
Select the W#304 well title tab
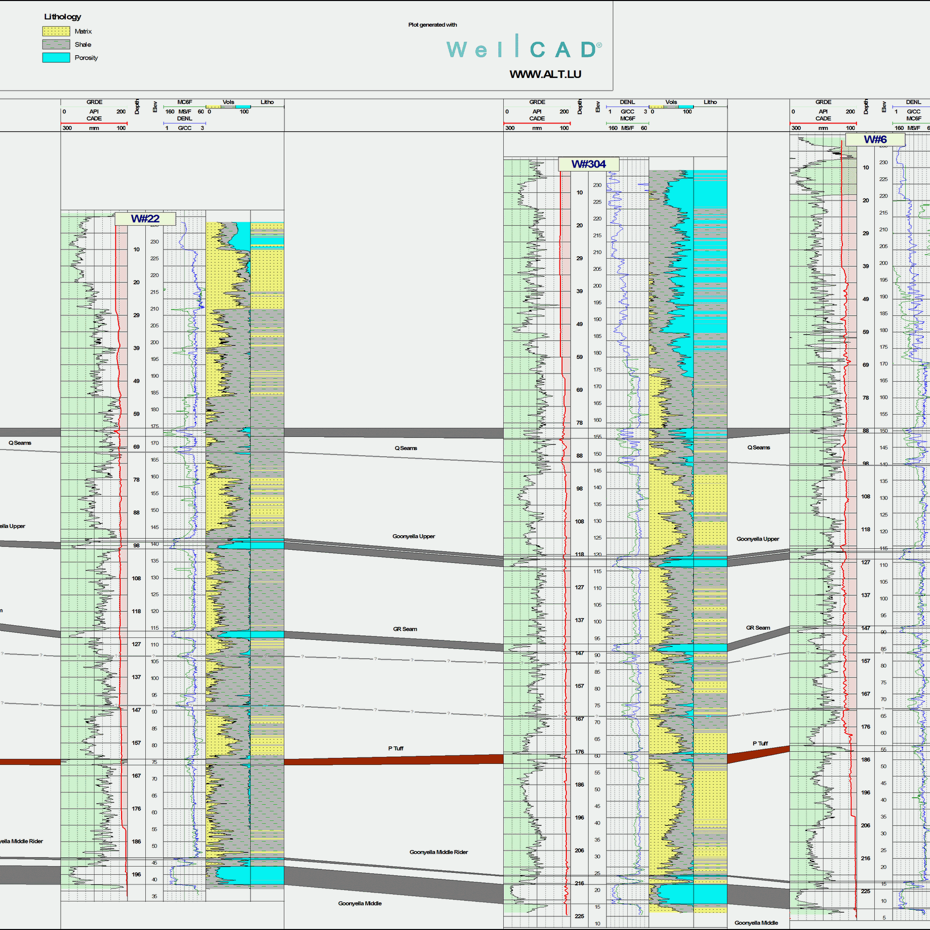tap(589, 164)
